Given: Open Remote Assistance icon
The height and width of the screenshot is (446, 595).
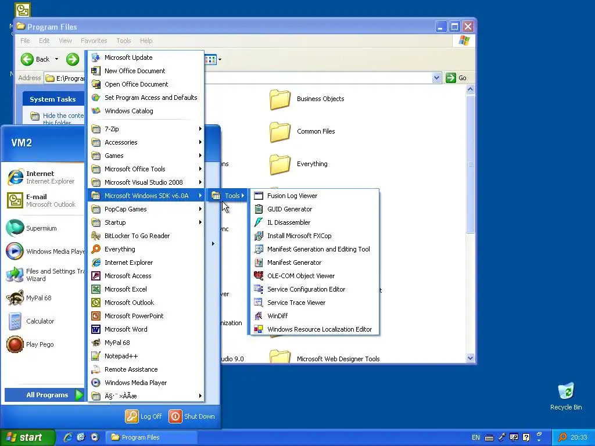Looking at the screenshot, I should click(x=96, y=369).
